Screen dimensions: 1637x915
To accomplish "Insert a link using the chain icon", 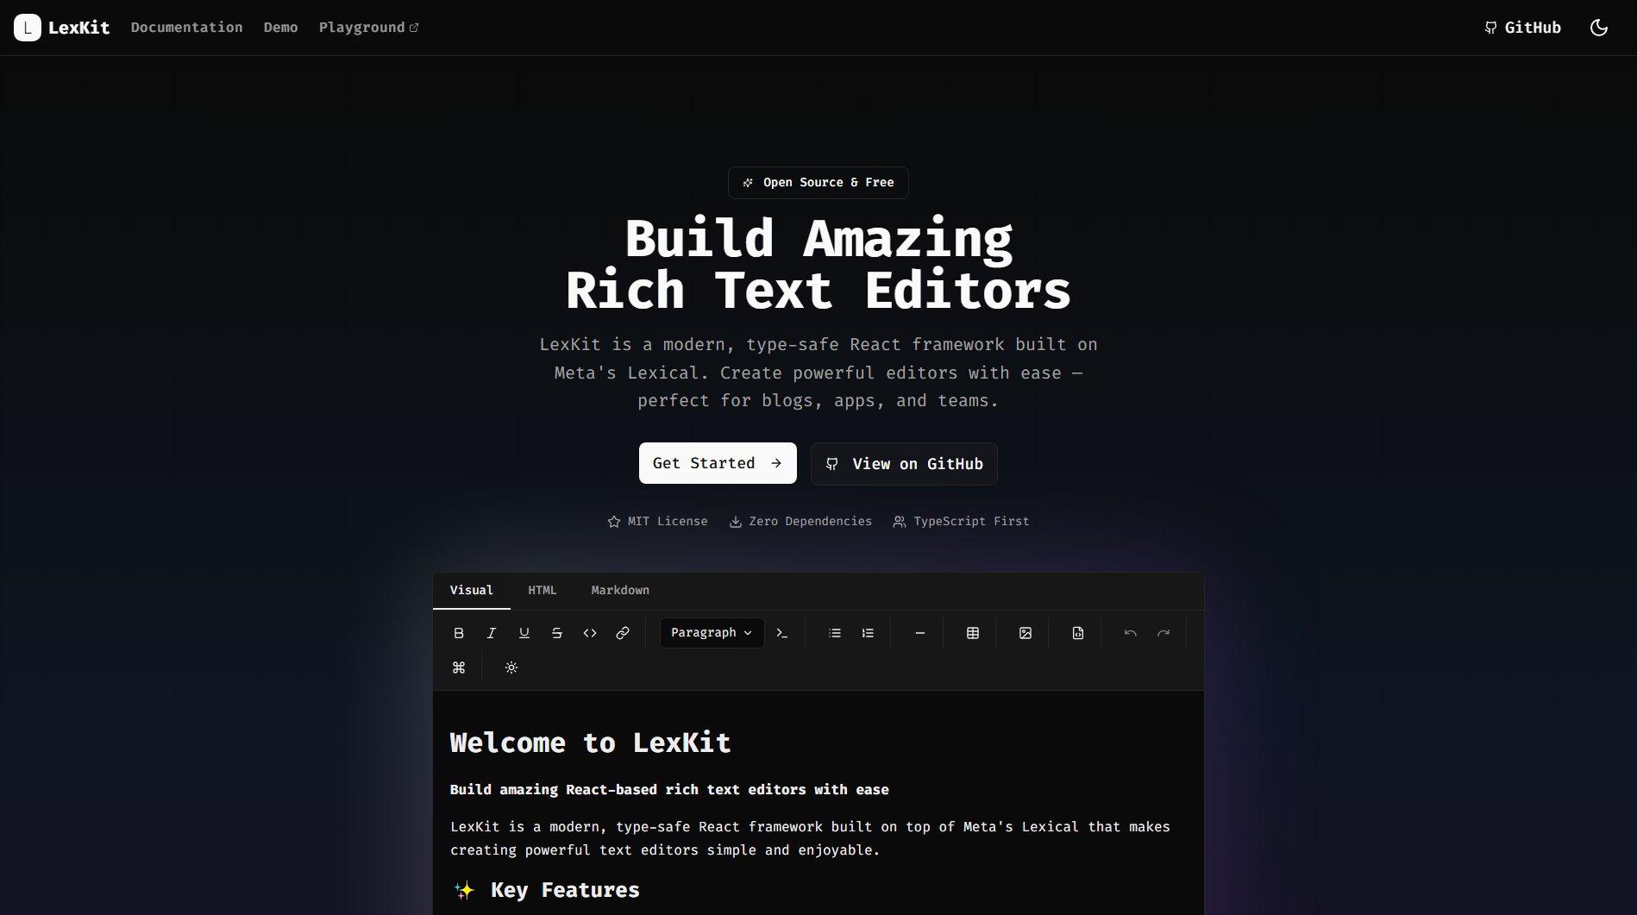I will (x=623, y=633).
